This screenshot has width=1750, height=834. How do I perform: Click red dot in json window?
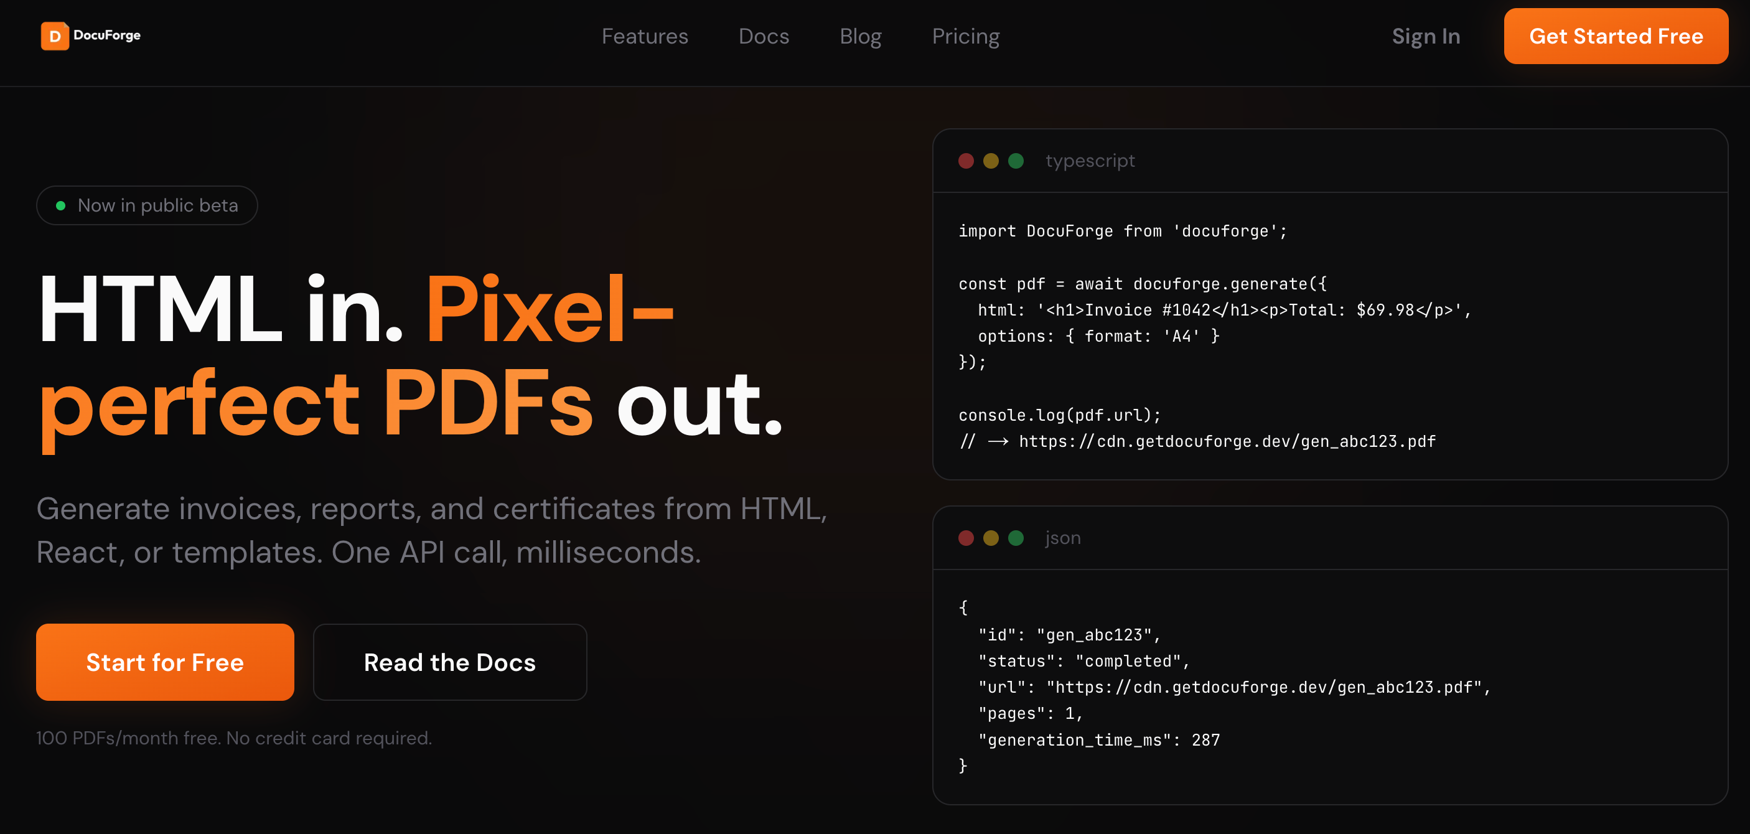pyautogui.click(x=965, y=538)
